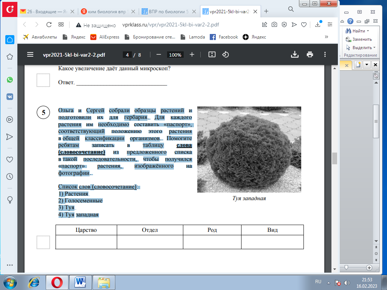Add page to bookmarks with heart icon in address bar
The height and width of the screenshot is (290, 387).
[x=304, y=25]
